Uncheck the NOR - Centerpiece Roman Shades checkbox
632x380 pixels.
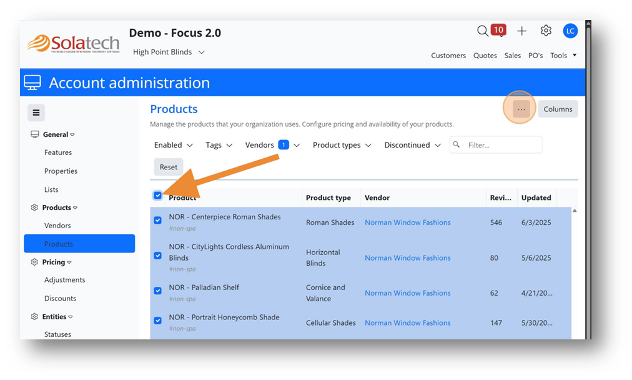tap(157, 220)
